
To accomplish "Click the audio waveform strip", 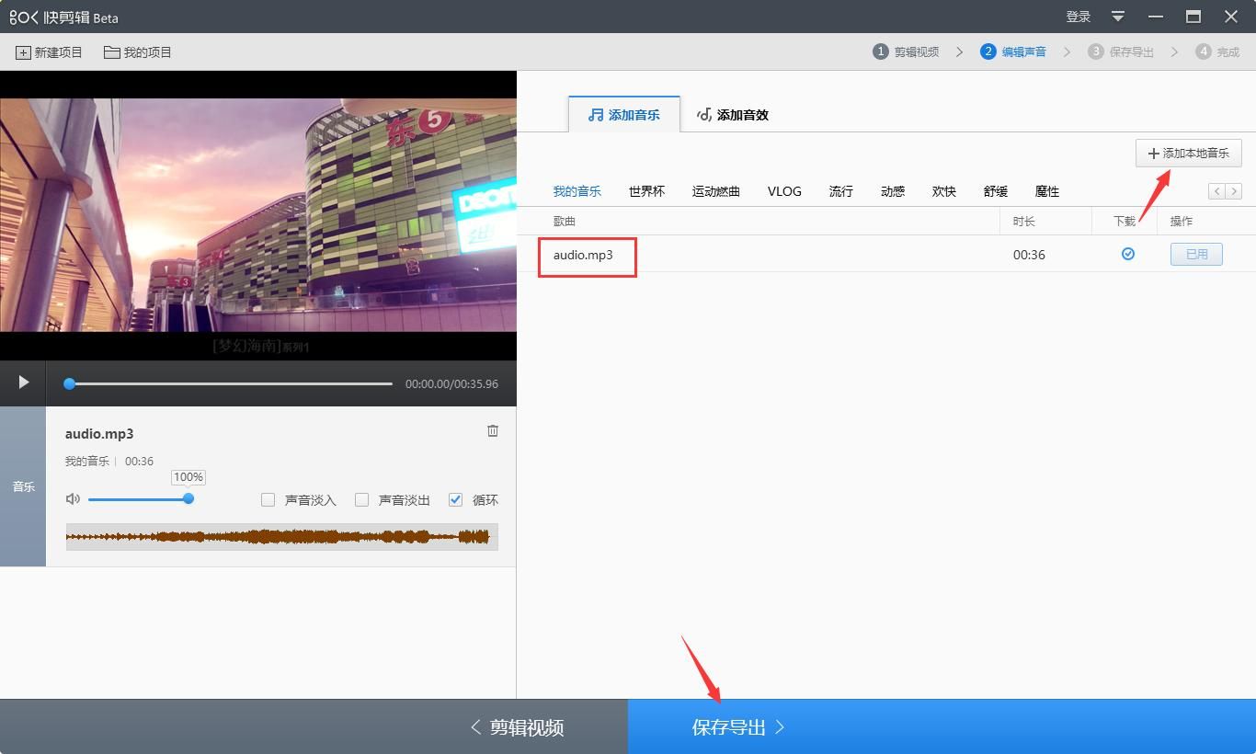I will [281, 537].
